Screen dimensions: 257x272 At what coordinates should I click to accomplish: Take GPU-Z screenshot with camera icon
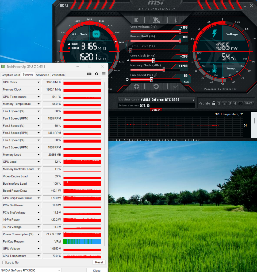click(x=89, y=74)
